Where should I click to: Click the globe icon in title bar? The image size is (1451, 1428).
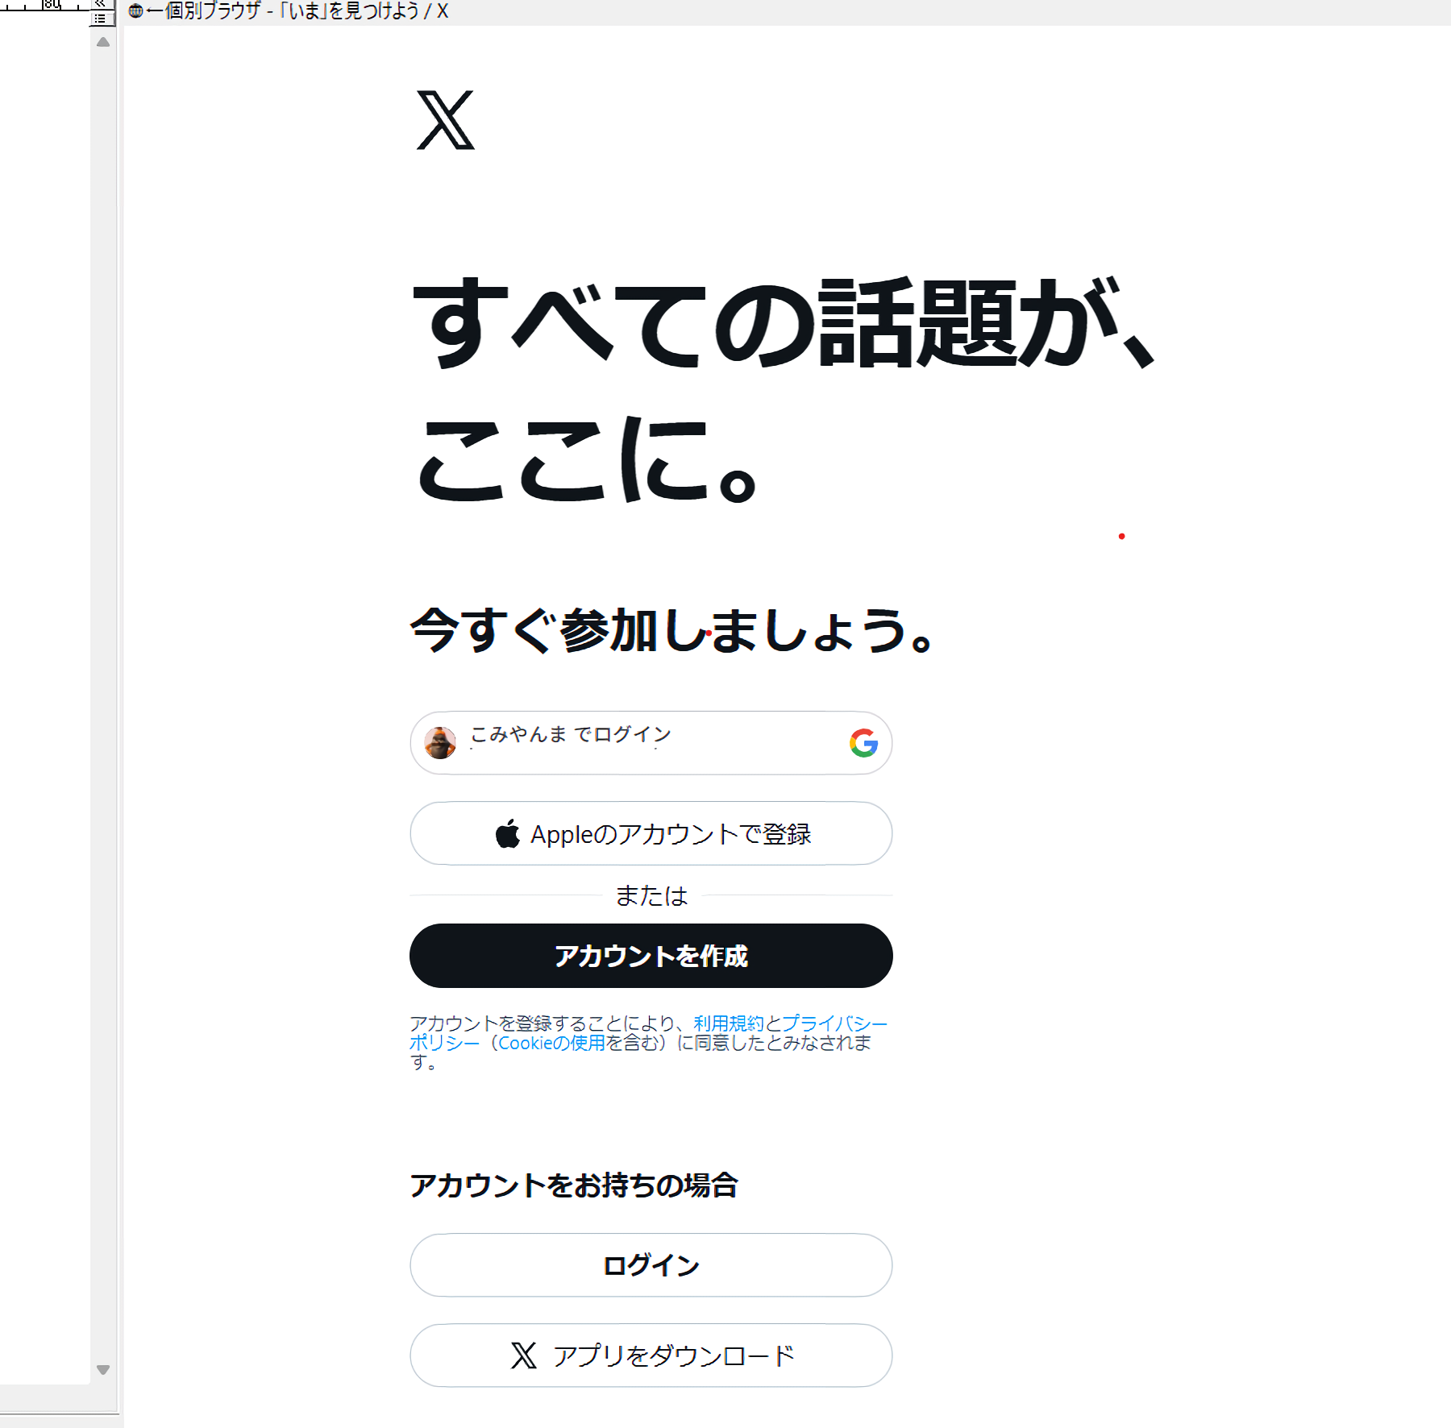coord(136,11)
